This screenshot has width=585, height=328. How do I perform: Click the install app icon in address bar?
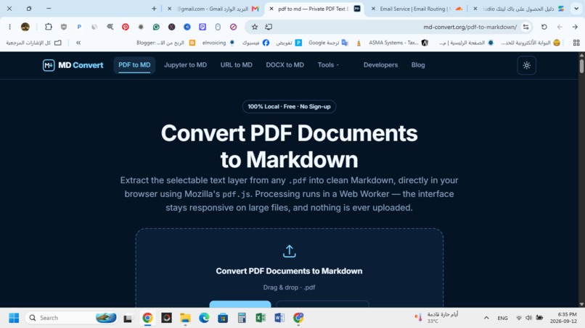[x=269, y=27]
